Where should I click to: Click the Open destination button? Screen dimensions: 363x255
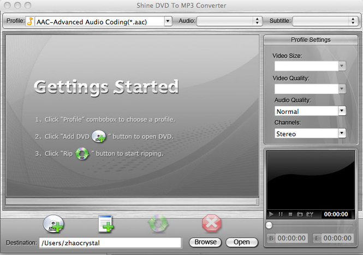[x=242, y=242]
